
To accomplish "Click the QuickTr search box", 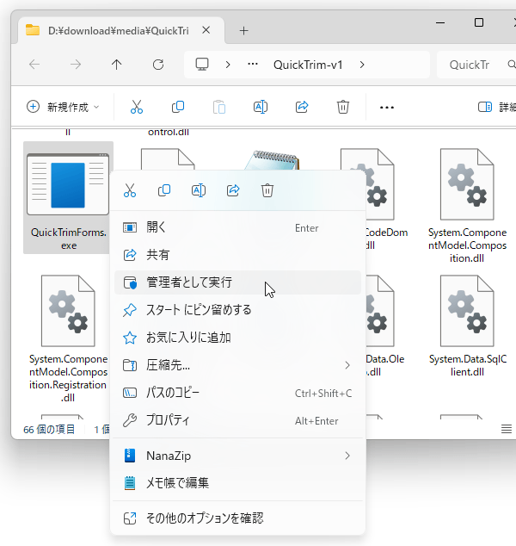I will pos(476,65).
